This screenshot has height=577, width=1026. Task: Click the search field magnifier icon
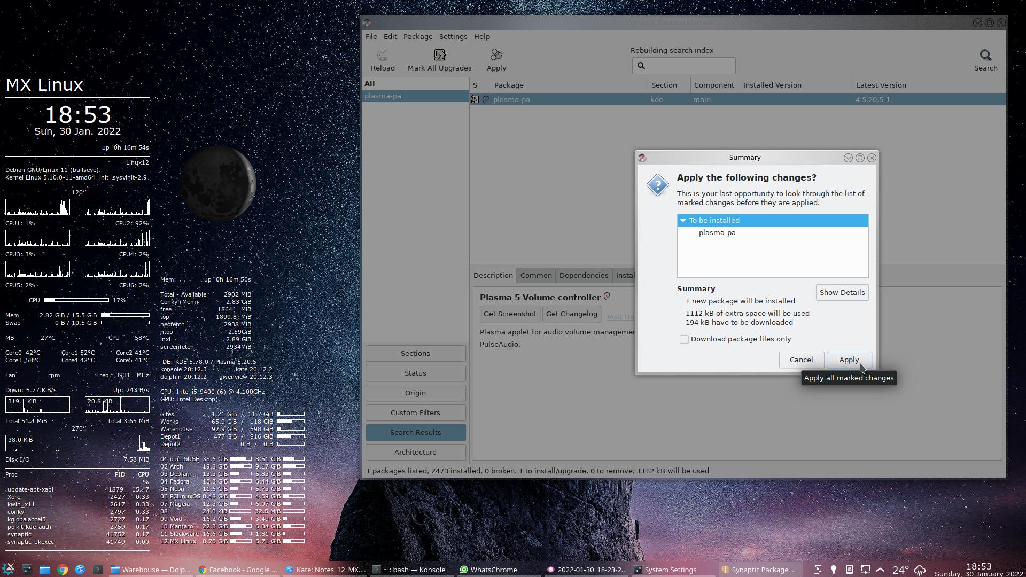coord(641,66)
